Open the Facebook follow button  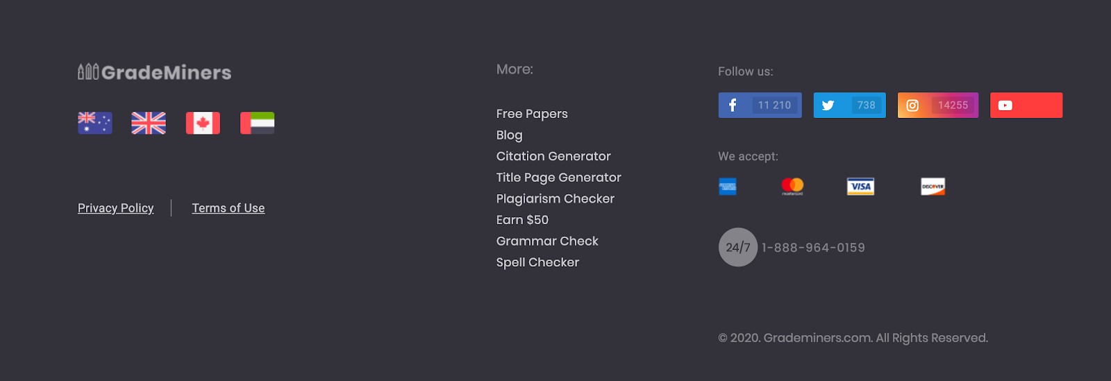pos(760,105)
